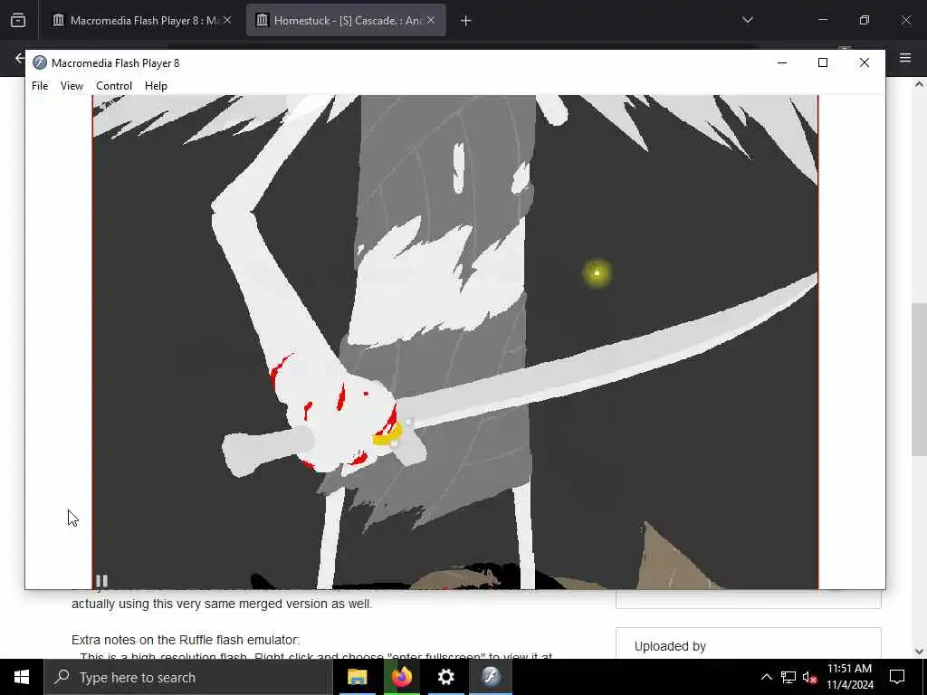Minimize the Firefox browser window
The height and width of the screenshot is (695, 927).
coord(822,20)
